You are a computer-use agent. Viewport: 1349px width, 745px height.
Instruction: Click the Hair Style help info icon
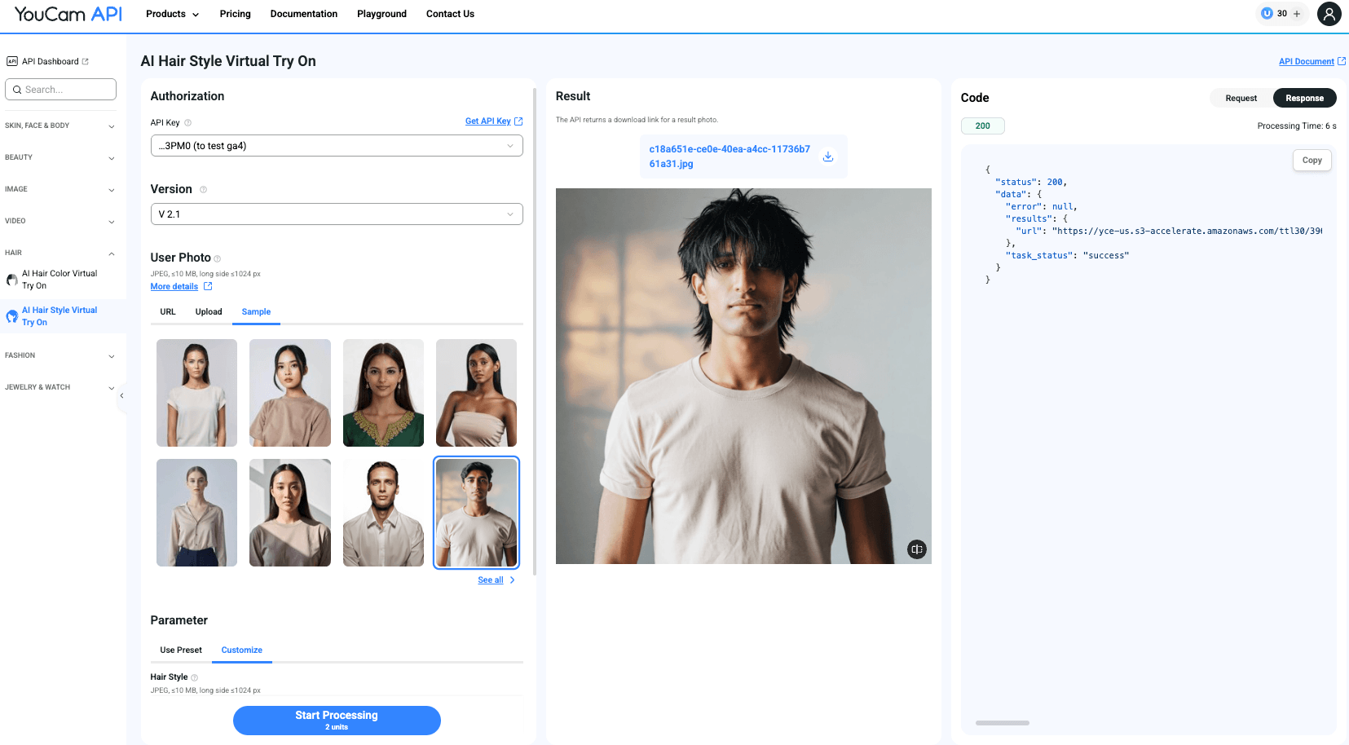pos(194,677)
